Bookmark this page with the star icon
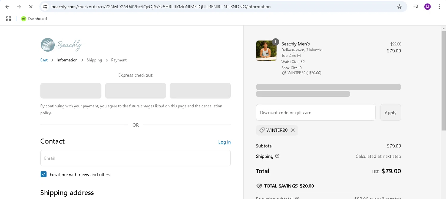 click(399, 7)
